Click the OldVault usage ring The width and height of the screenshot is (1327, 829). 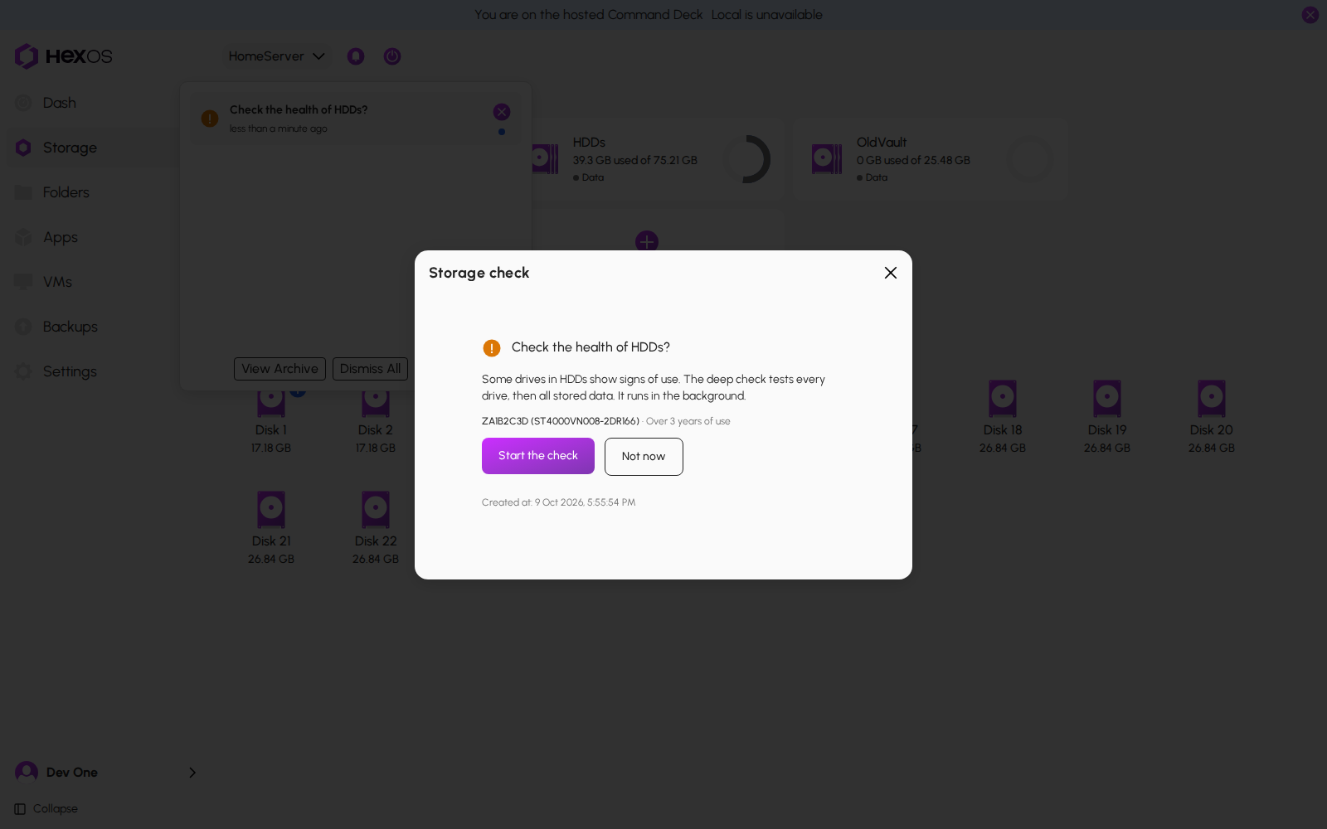click(x=1030, y=159)
